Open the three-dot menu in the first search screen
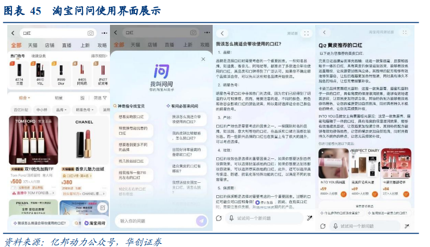This screenshot has height=247, width=430. click(x=104, y=33)
